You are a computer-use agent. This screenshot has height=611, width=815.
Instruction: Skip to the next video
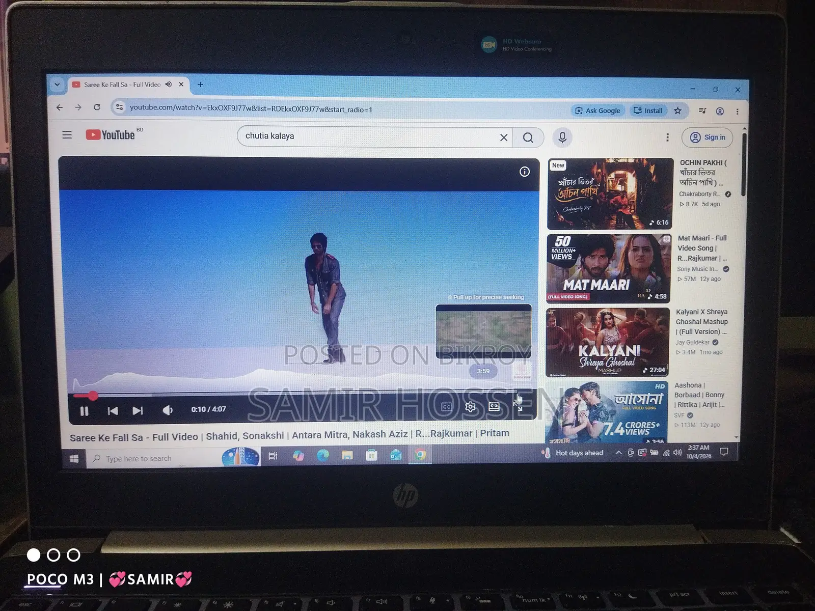click(138, 410)
